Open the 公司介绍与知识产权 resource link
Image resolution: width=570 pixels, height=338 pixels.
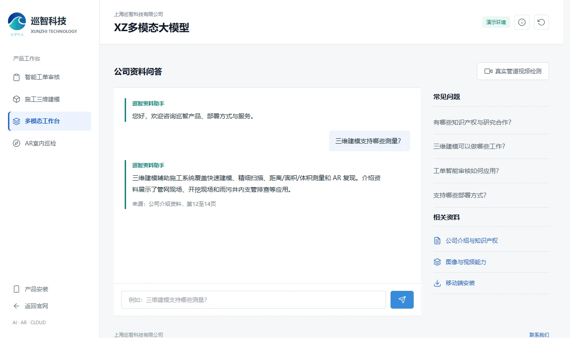coord(491,241)
